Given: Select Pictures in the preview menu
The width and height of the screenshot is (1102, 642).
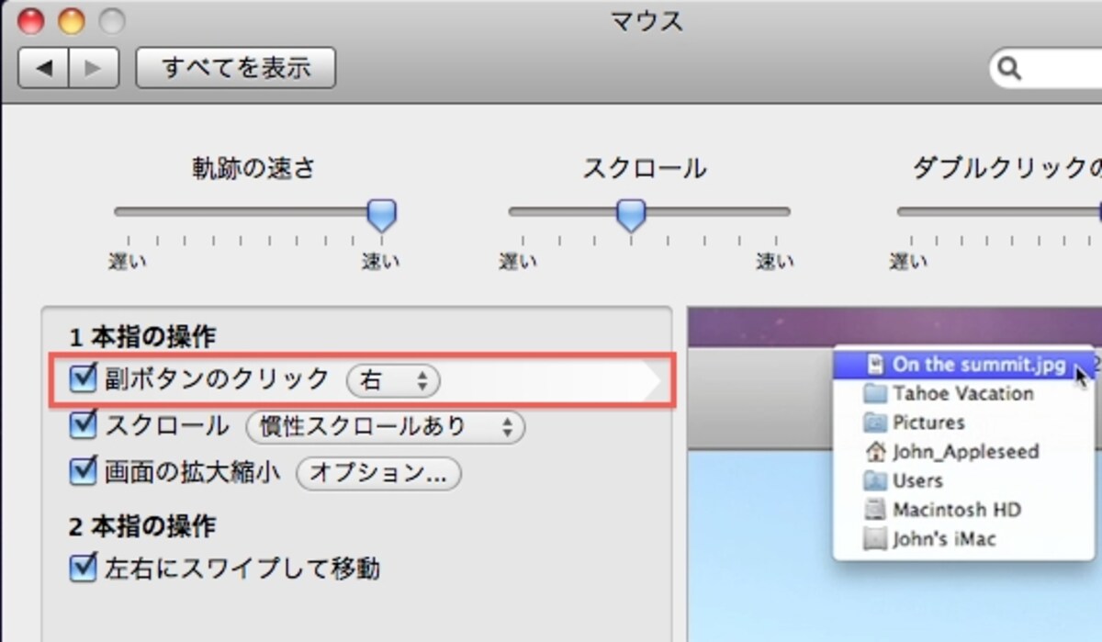Looking at the screenshot, I should point(962,422).
